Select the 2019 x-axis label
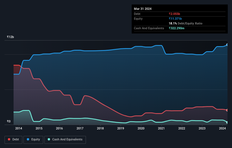Viewport: 232px width, 148px height. pos(121,128)
